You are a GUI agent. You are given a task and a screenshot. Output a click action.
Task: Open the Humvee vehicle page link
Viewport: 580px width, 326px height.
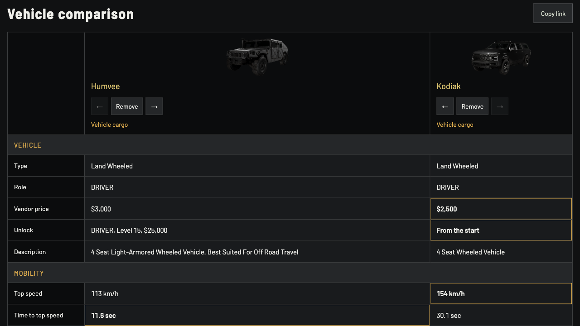pos(105,86)
